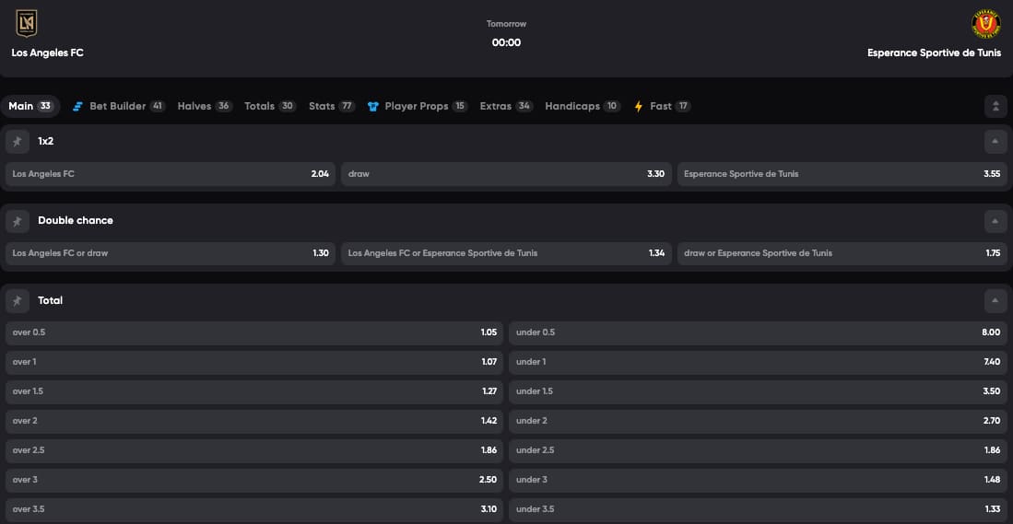The width and height of the screenshot is (1013, 524).
Task: Click the Los Angeles FC team crest
Action: click(x=27, y=24)
